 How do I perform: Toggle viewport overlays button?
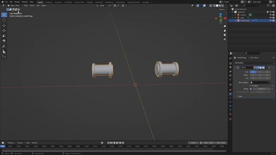click(204, 6)
